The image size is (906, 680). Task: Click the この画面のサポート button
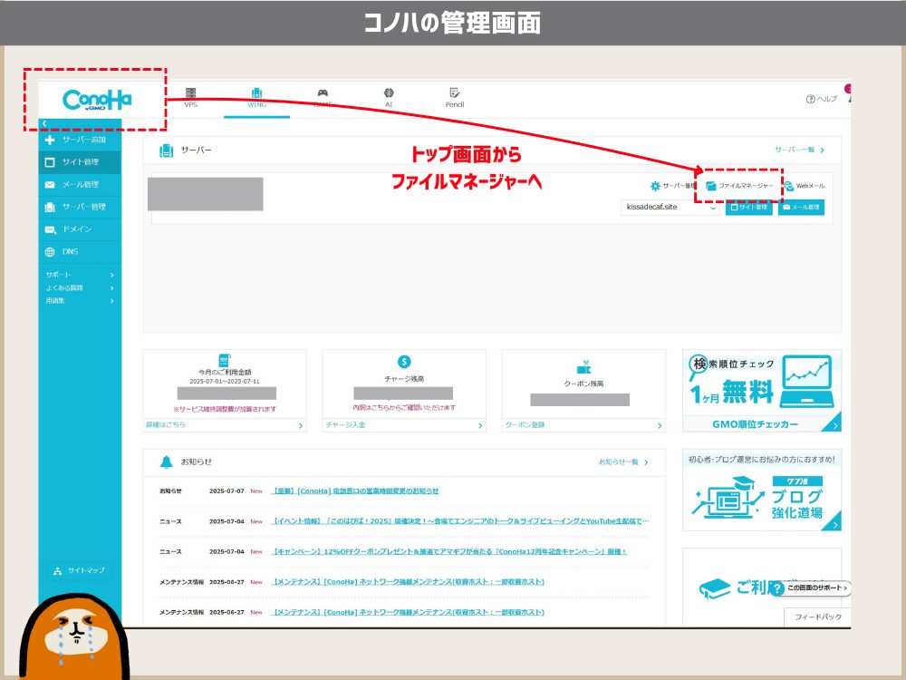(811, 588)
